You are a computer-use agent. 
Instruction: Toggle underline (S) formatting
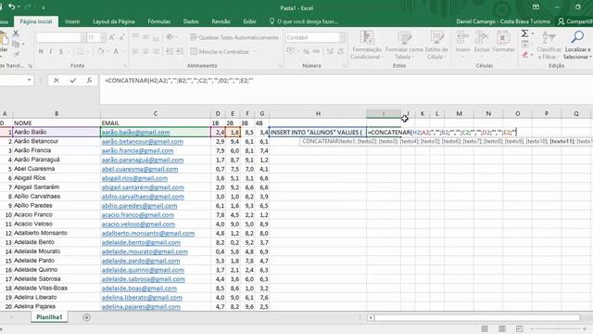click(60, 52)
